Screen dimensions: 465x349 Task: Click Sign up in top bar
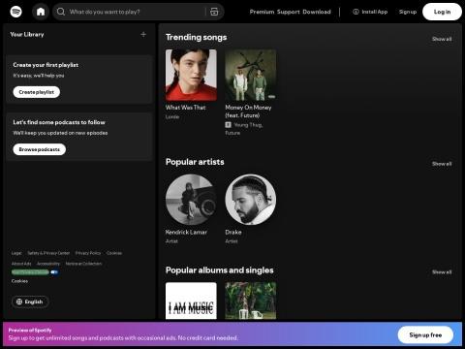pos(408,12)
